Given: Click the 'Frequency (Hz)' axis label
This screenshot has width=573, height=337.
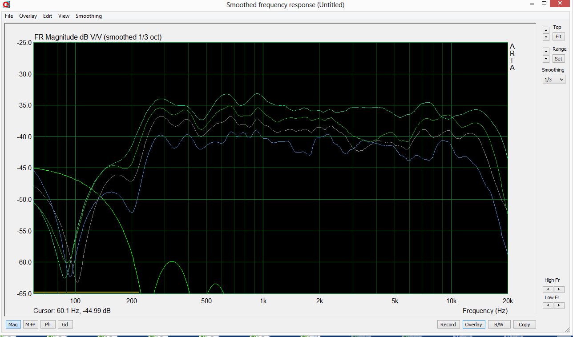Looking at the screenshot, I should coord(485,311).
